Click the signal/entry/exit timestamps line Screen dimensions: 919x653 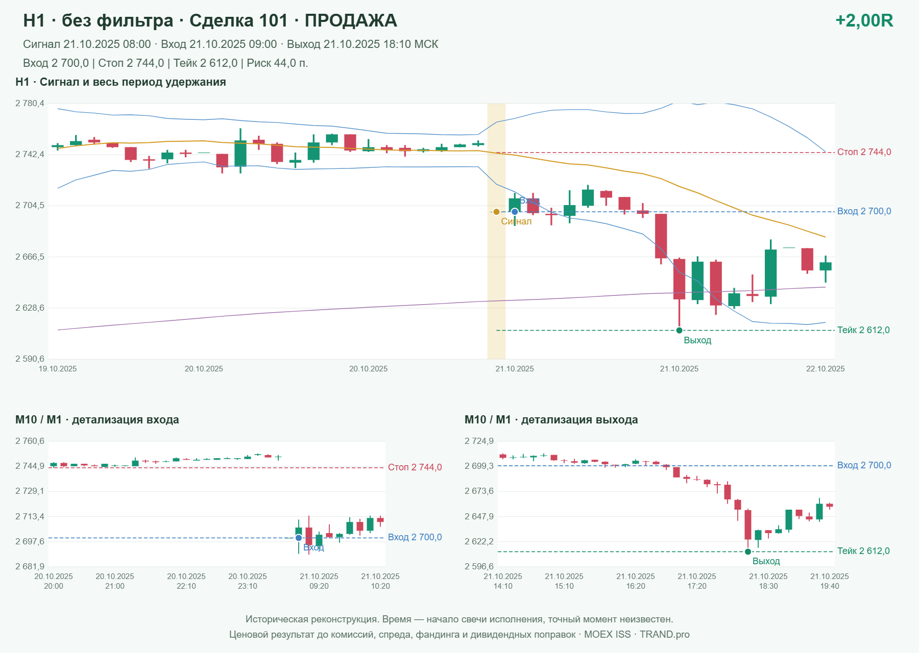pos(230,44)
